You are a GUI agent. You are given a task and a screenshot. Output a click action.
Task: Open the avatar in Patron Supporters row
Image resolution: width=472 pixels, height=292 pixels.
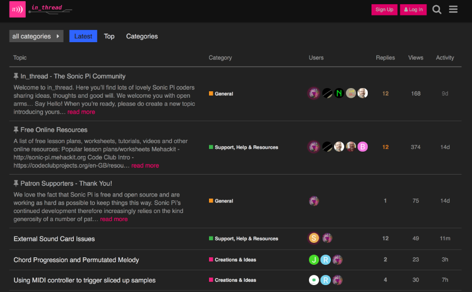click(314, 201)
